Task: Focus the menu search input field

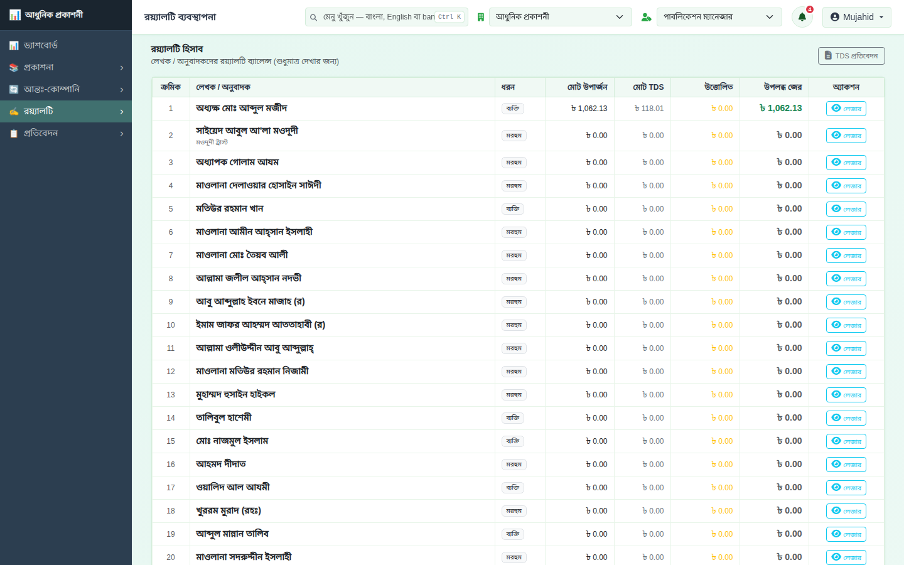Action: [387, 17]
